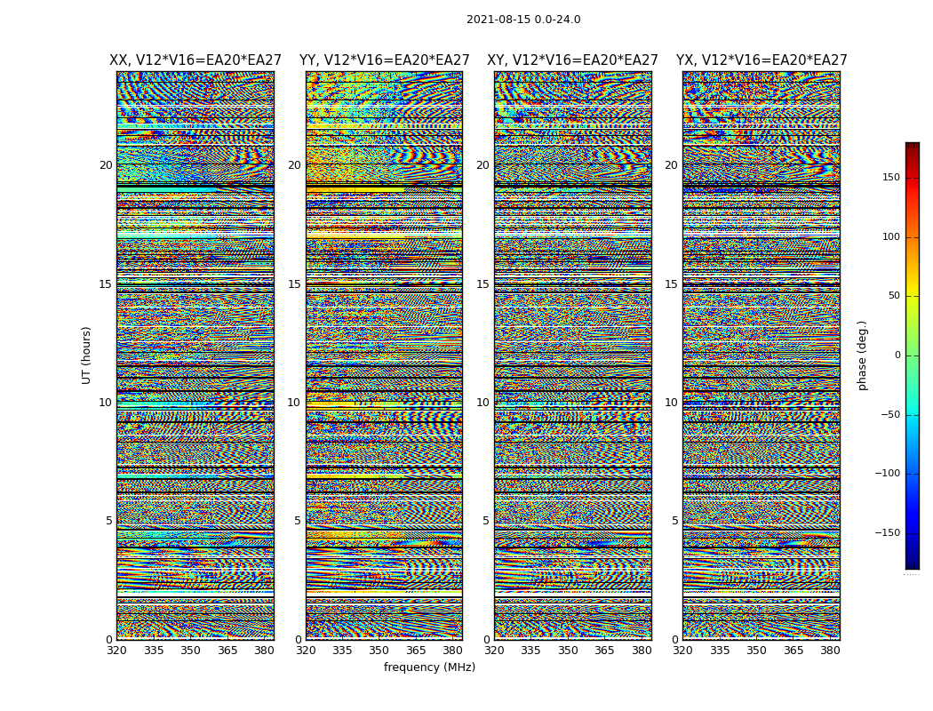Select the "XX, V12*V16=EA20*EA27" subplot title
Viewport: 933px width, 711px height.
tap(195, 60)
